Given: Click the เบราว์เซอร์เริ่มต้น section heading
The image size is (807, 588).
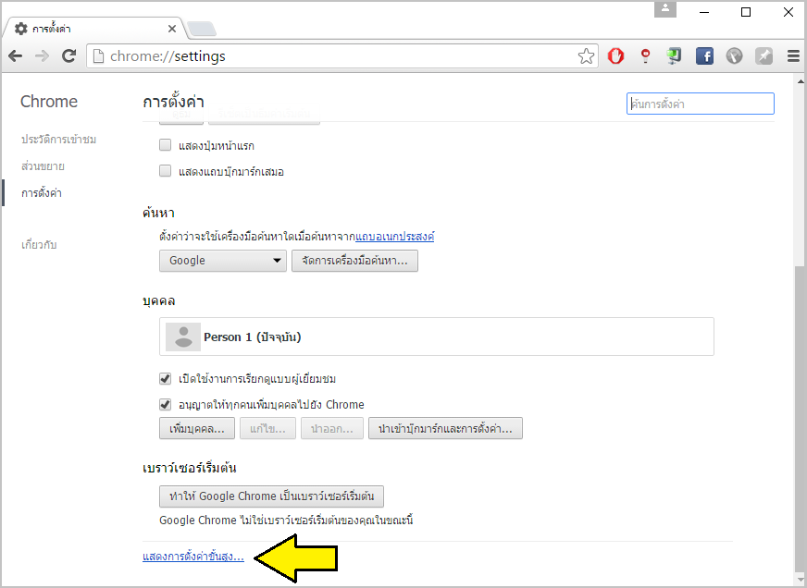Looking at the screenshot, I should 190,468.
